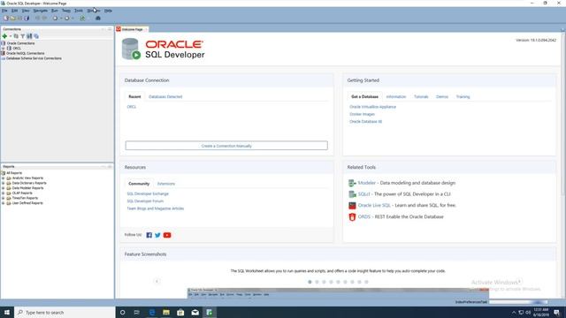The height and width of the screenshot is (318, 566).
Task: Click the Open file toolbar icon
Action: (13, 18)
